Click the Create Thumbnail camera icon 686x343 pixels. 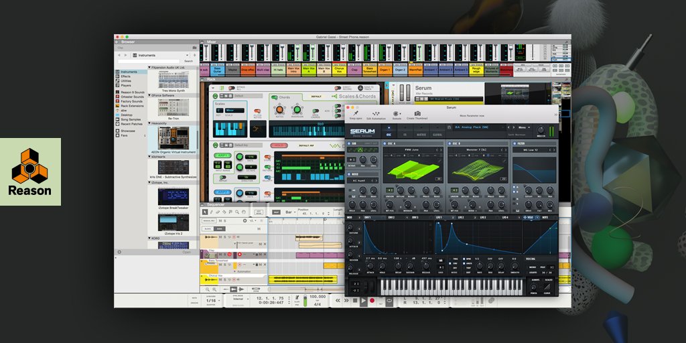tap(417, 113)
